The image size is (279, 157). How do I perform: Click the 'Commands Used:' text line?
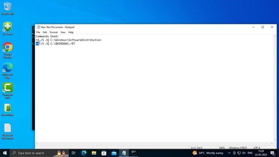(47, 36)
